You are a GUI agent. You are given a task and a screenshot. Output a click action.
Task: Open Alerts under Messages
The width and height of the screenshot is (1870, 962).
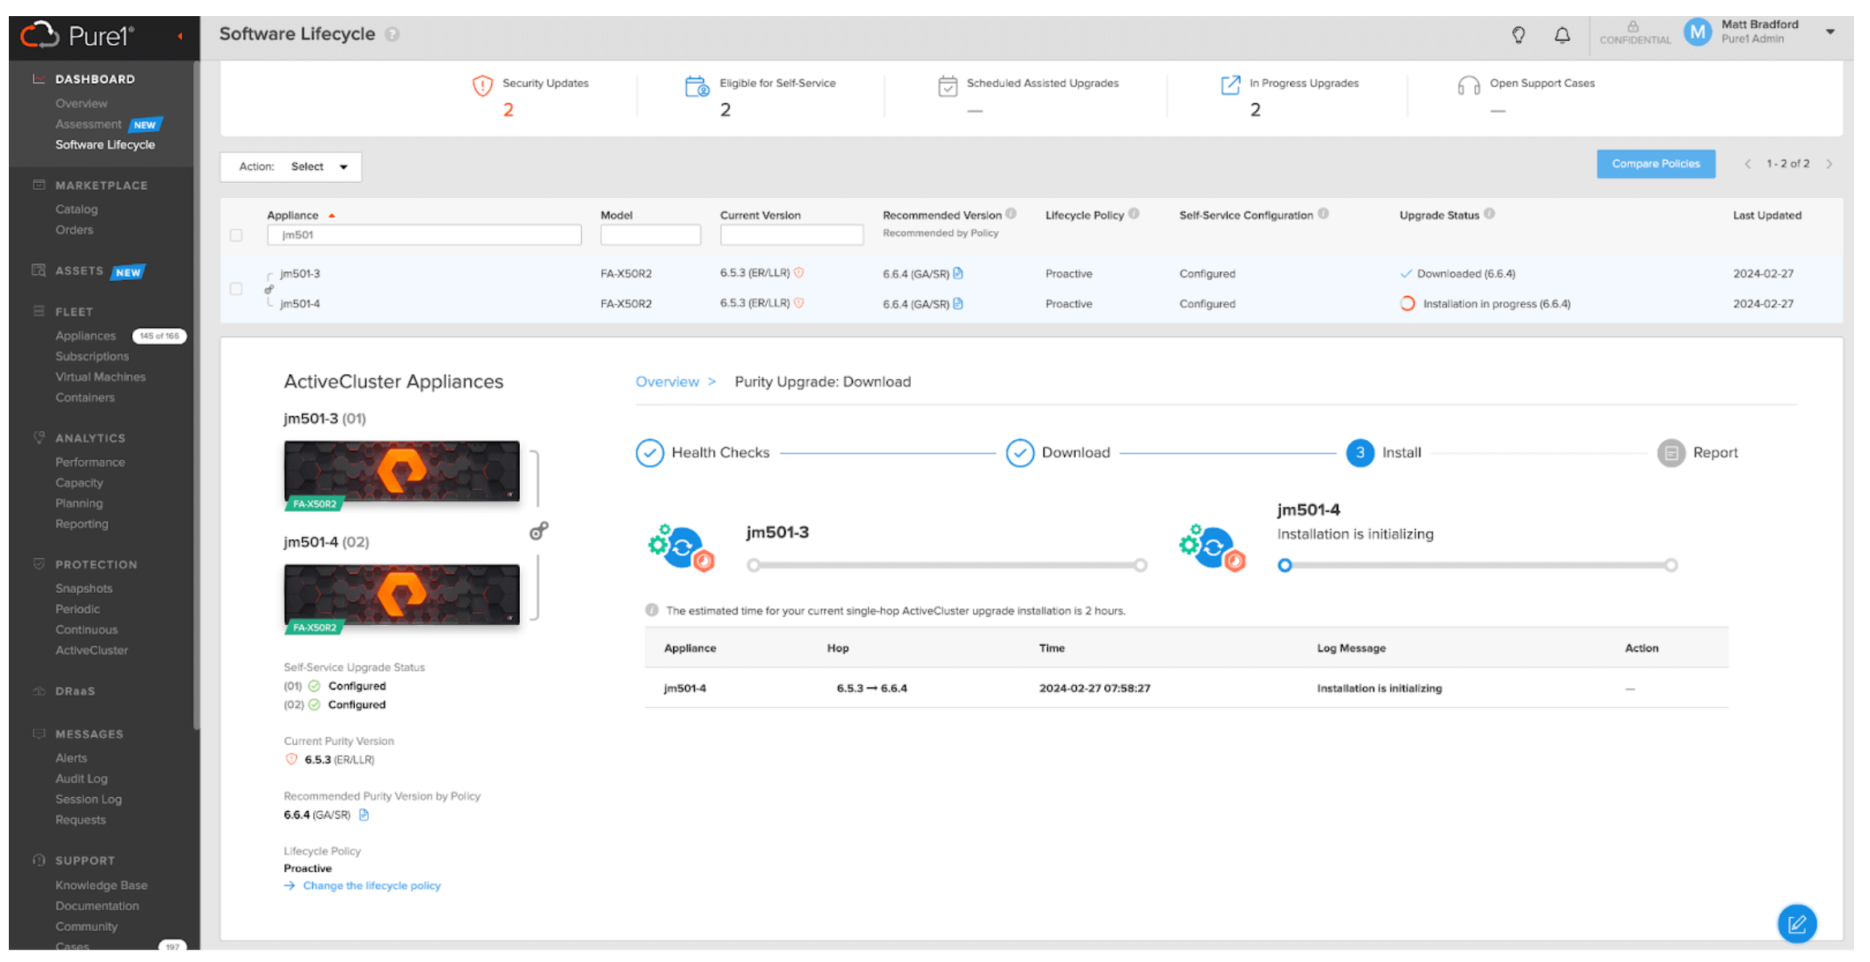[70, 758]
